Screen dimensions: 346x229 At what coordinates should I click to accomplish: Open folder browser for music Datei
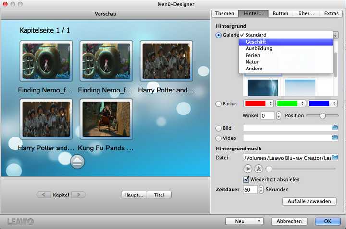pos(335,158)
